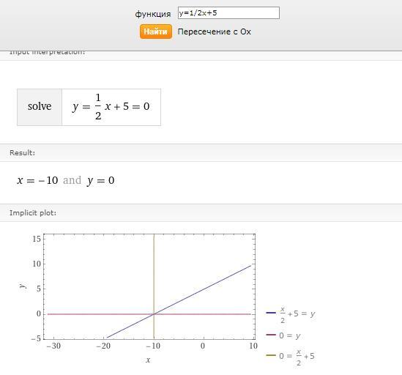The height and width of the screenshot is (375, 402).
Task: Click the legend text 0 = y
Action: pyautogui.click(x=290, y=335)
